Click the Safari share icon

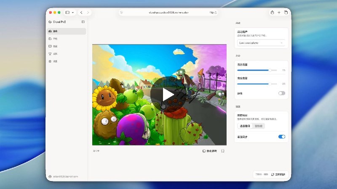pos(272,13)
